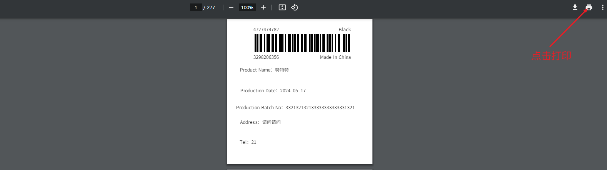The height and width of the screenshot is (170, 607).
Task: Print the document with the printer icon
Action: point(589,7)
